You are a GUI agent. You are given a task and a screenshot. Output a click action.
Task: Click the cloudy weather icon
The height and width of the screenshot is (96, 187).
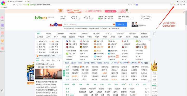73,17
